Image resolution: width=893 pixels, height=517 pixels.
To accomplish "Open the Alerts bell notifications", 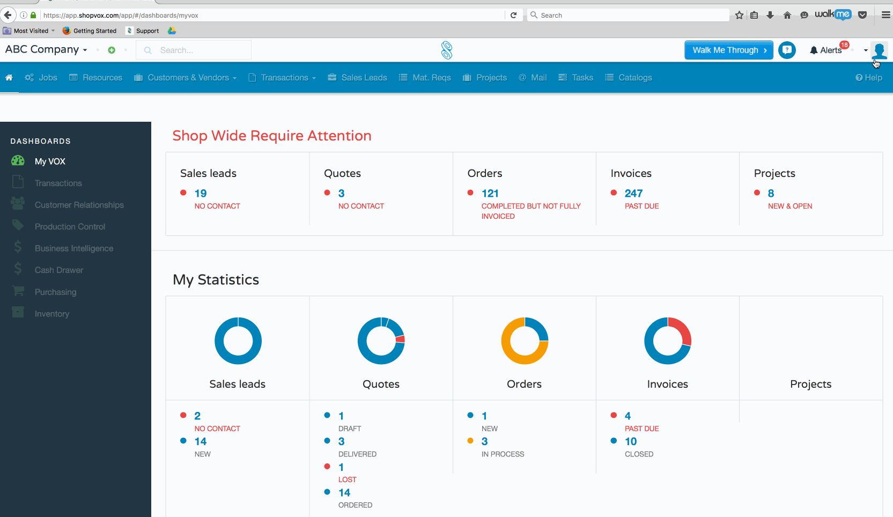I will pos(826,50).
